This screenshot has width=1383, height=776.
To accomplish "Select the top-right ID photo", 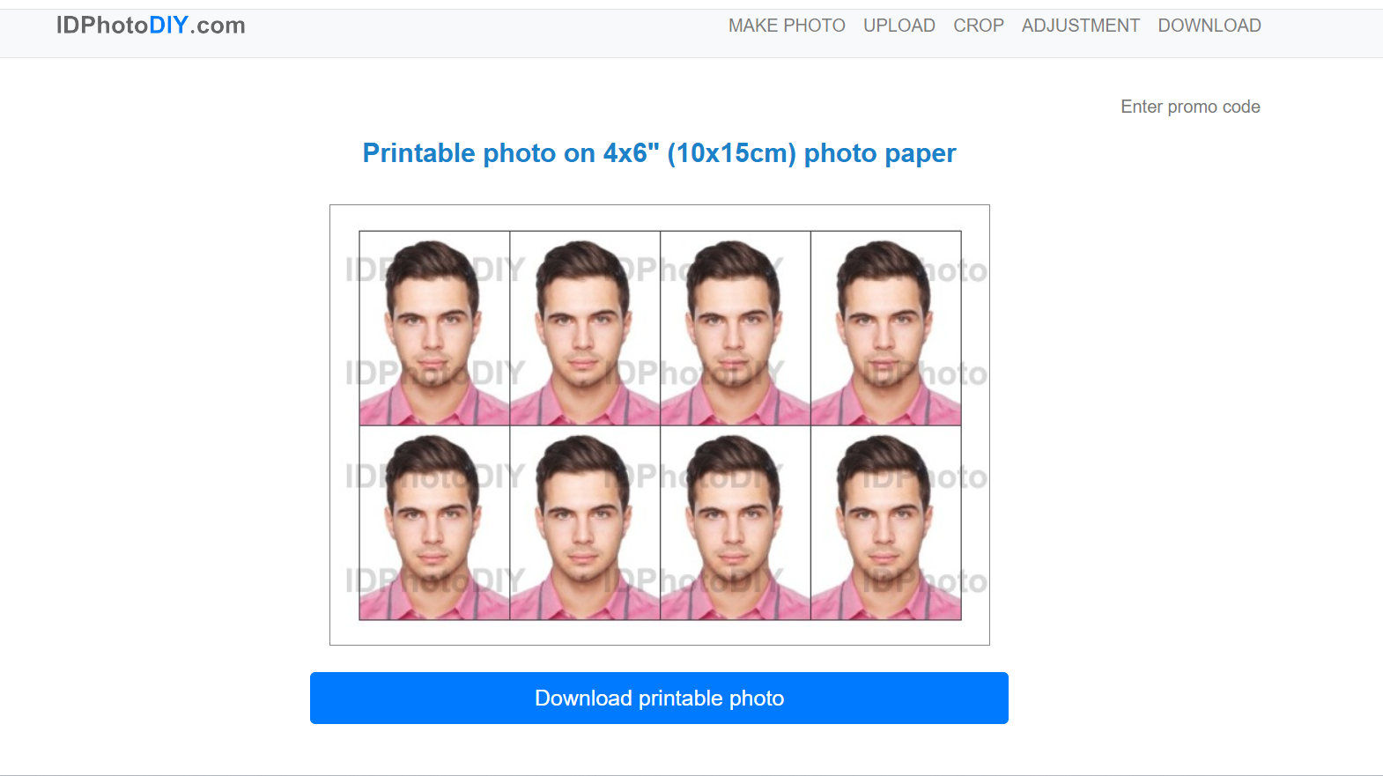I will [885, 328].
